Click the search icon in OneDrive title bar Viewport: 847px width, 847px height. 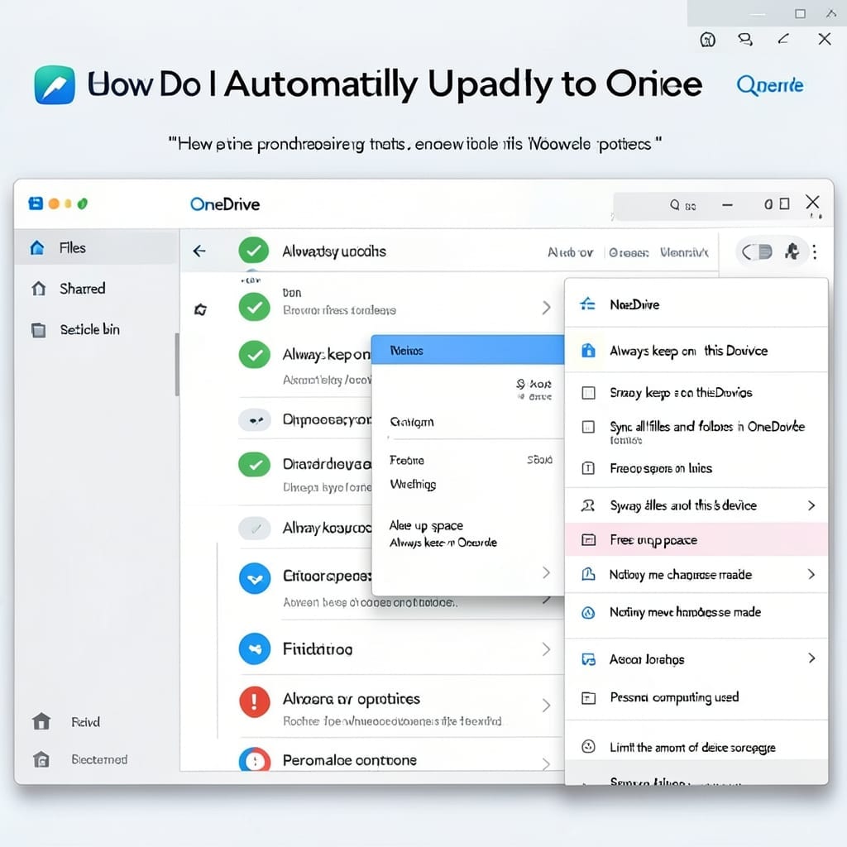(x=675, y=205)
